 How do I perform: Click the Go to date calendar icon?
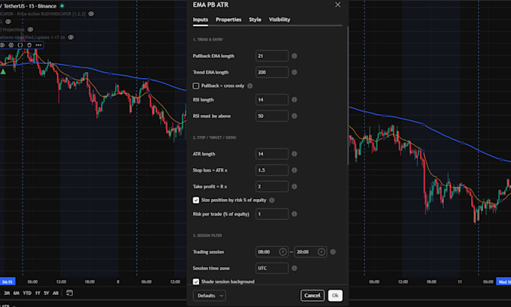click(69, 293)
